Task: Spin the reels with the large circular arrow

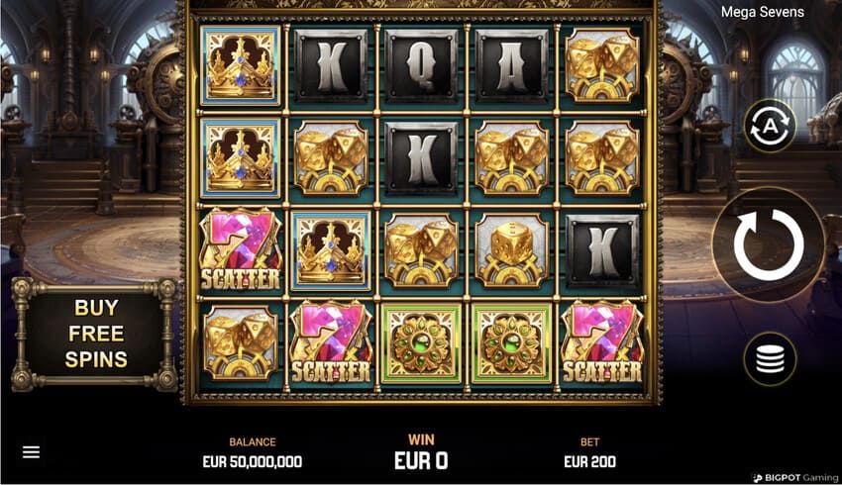Action: [x=769, y=245]
